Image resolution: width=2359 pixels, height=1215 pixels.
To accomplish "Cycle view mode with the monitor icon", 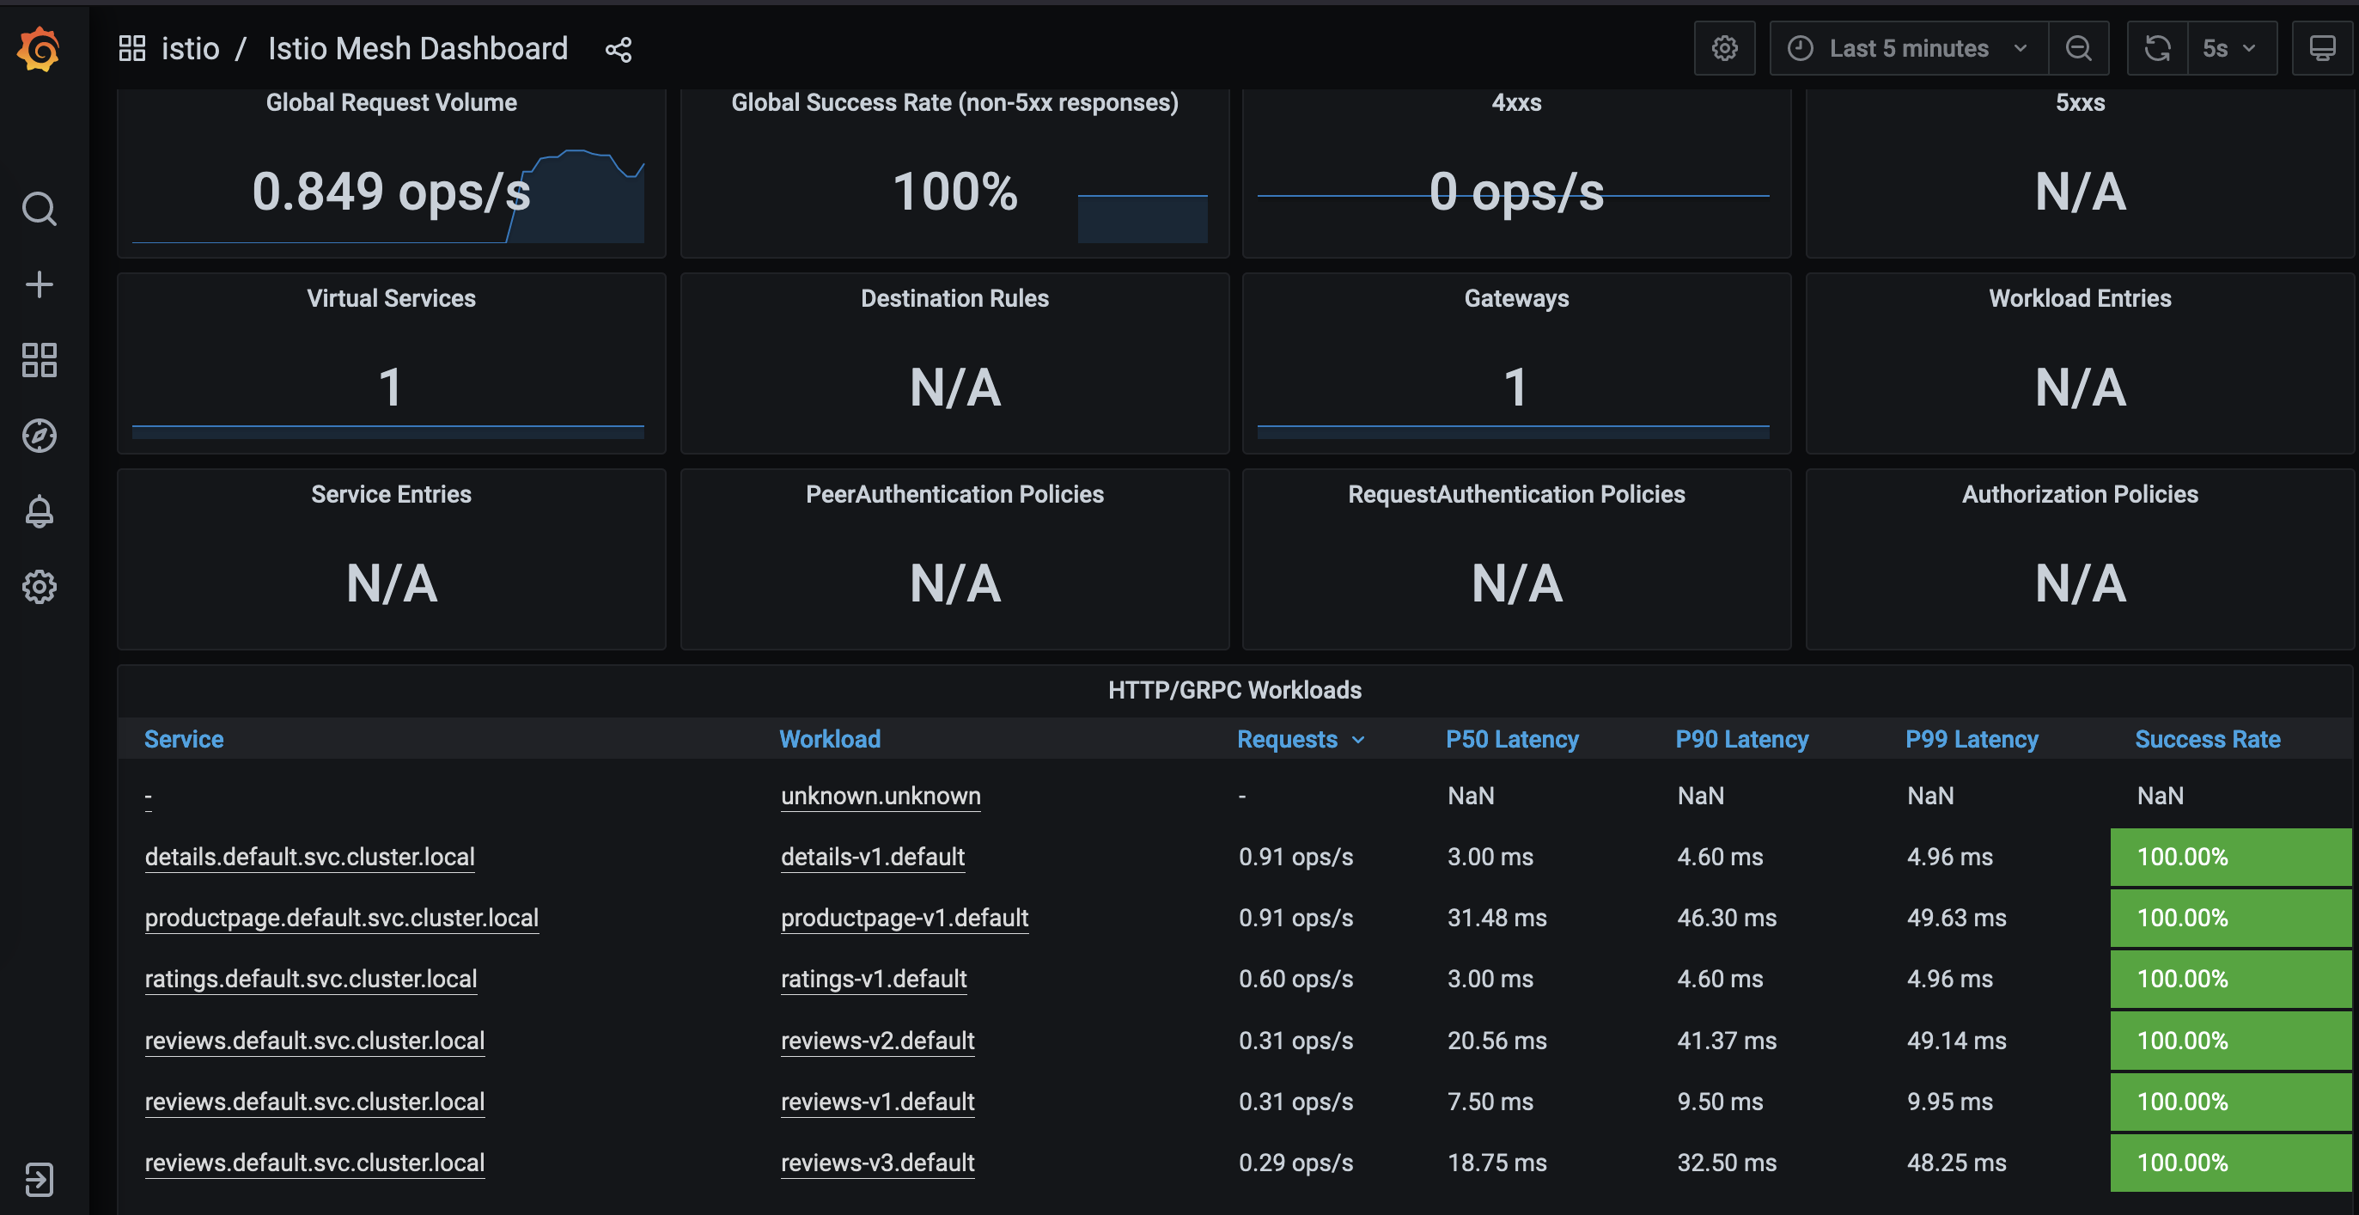I will (2321, 49).
